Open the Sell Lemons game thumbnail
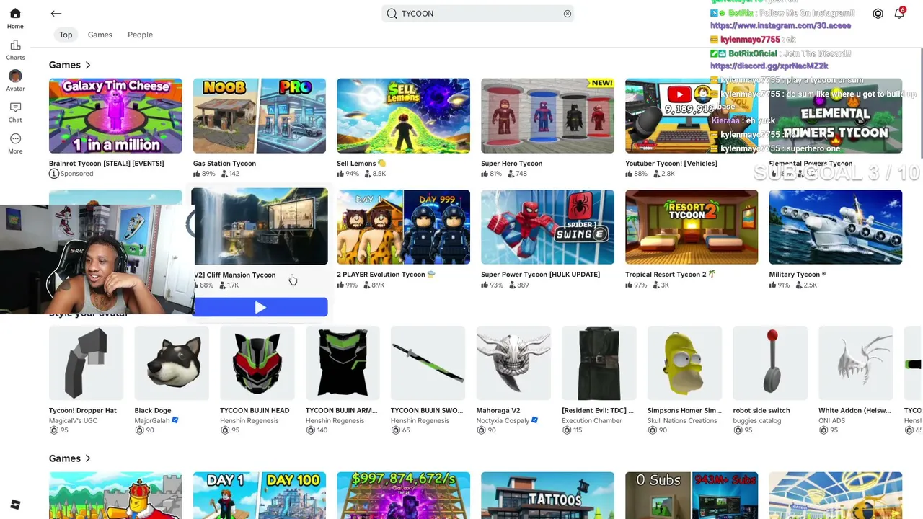Image resolution: width=923 pixels, height=519 pixels. click(x=403, y=116)
